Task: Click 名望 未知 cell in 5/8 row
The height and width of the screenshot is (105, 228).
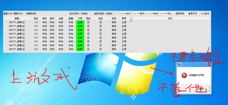Action: click(x=61, y=38)
